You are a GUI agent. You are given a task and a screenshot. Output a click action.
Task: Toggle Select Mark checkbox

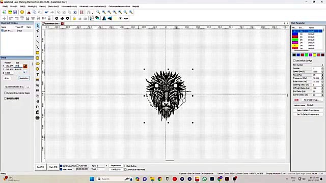coord(61,169)
